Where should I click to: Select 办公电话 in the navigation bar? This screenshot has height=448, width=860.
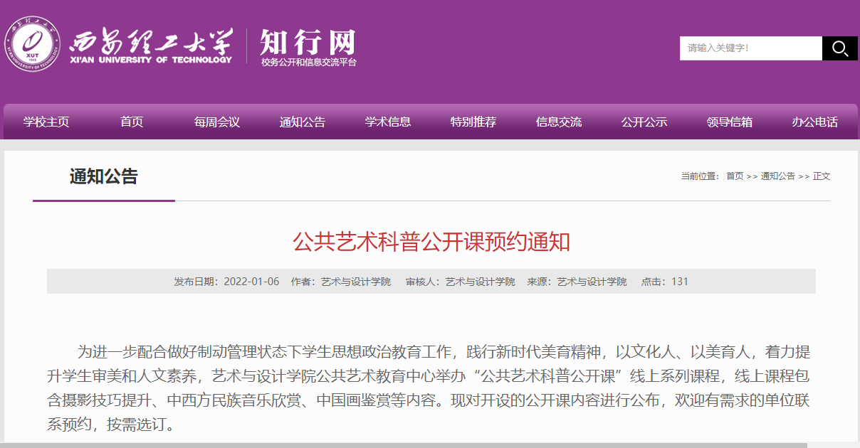pos(815,122)
